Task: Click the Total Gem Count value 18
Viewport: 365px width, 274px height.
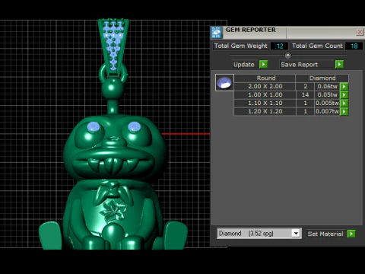Action: tap(354, 46)
